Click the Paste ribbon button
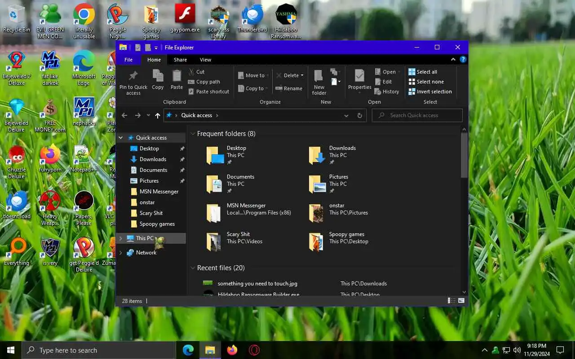Image resolution: width=575 pixels, height=359 pixels. (177, 80)
